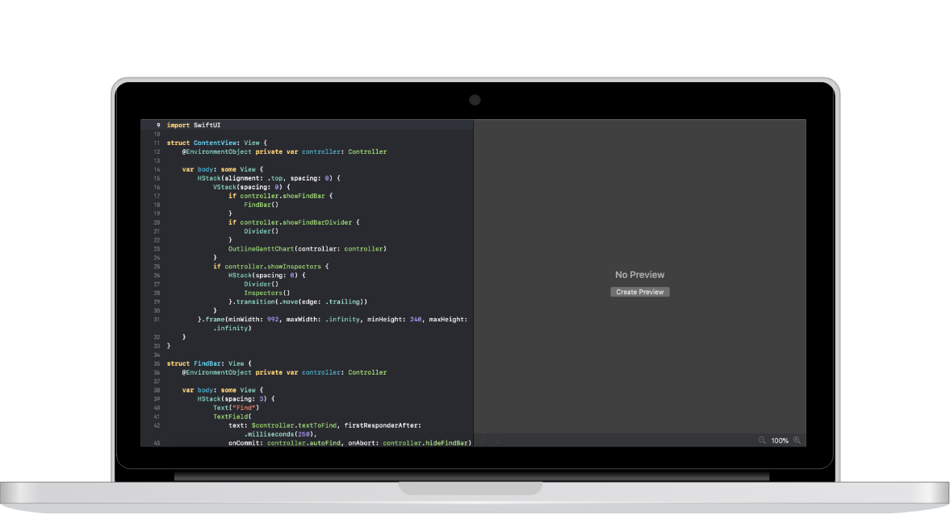The width and height of the screenshot is (950, 514).
Task: Zoom out the preview with the magnifier icon
Action: pos(762,440)
